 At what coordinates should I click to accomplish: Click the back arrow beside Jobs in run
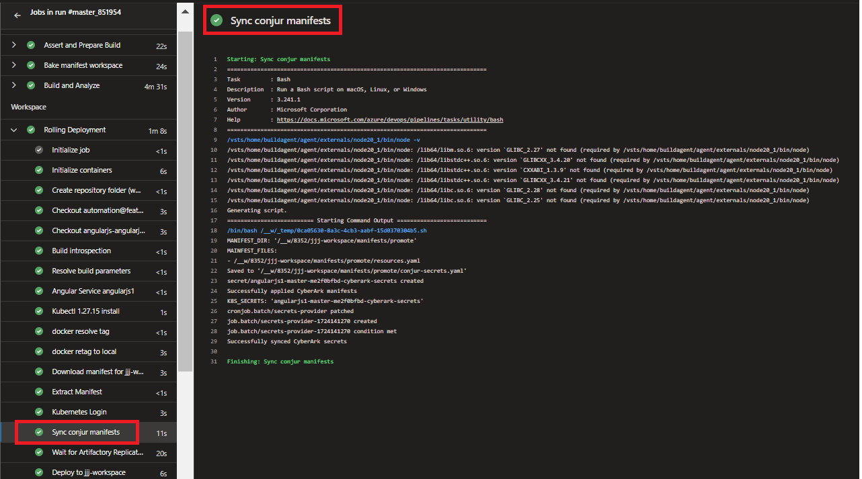click(17, 14)
